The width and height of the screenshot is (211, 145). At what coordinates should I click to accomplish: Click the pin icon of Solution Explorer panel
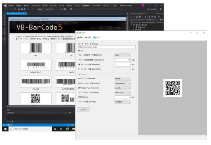(x=160, y=14)
